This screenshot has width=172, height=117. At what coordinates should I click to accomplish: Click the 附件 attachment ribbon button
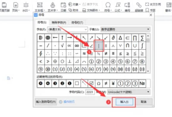pos(73,10)
